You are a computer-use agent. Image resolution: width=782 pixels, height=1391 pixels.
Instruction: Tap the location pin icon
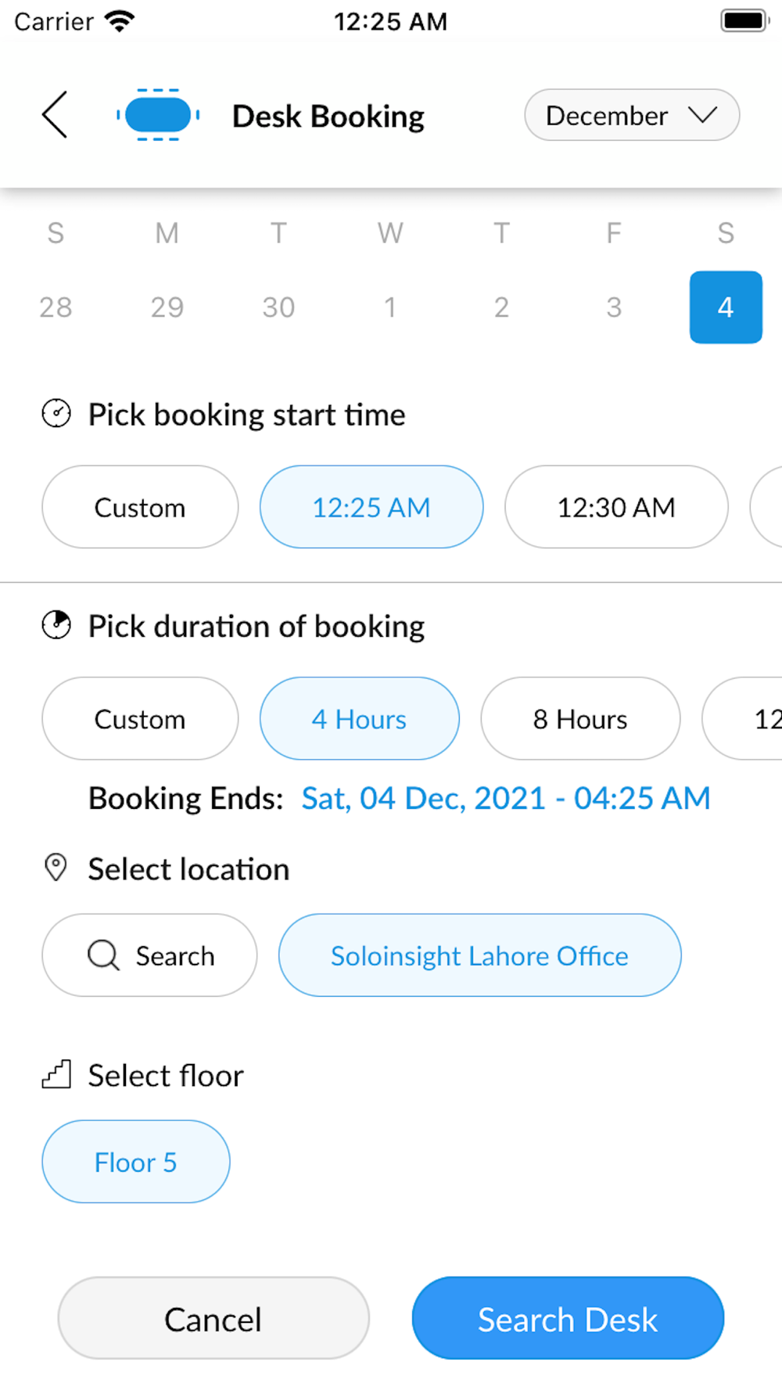pos(56,868)
